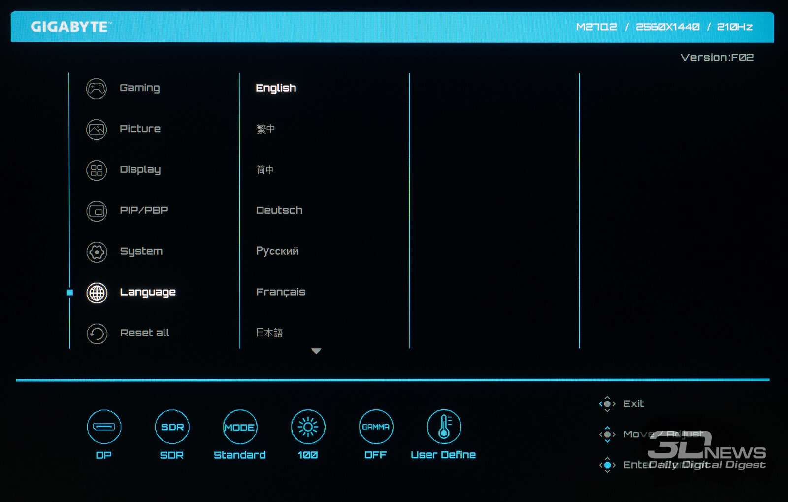This screenshot has width=788, height=502.
Task: Click the GAMMA status icon
Action: 376,427
